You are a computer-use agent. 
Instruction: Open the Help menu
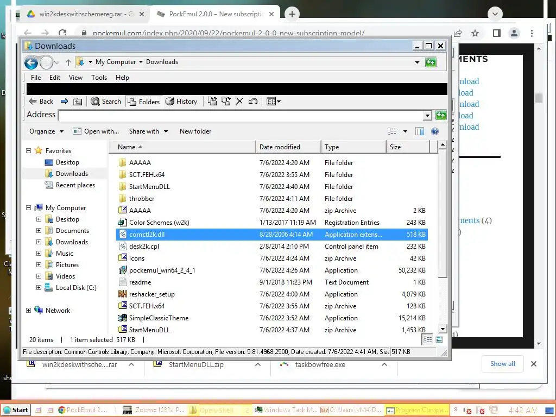122,77
